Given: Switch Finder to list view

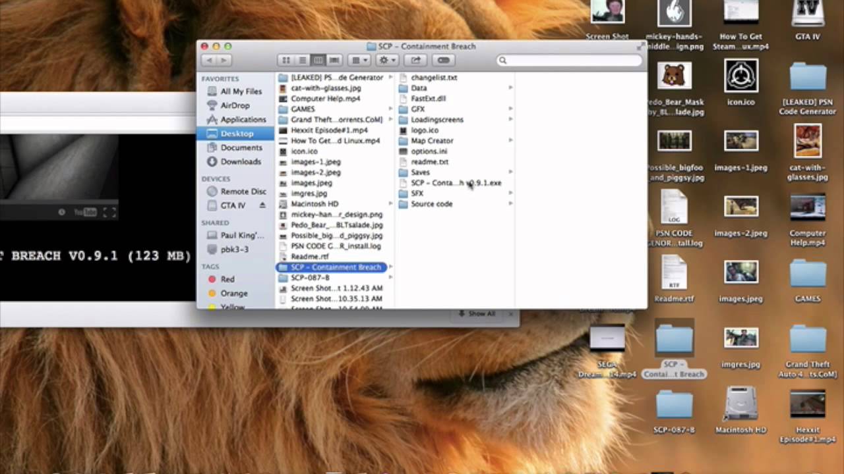Looking at the screenshot, I should pos(302,60).
